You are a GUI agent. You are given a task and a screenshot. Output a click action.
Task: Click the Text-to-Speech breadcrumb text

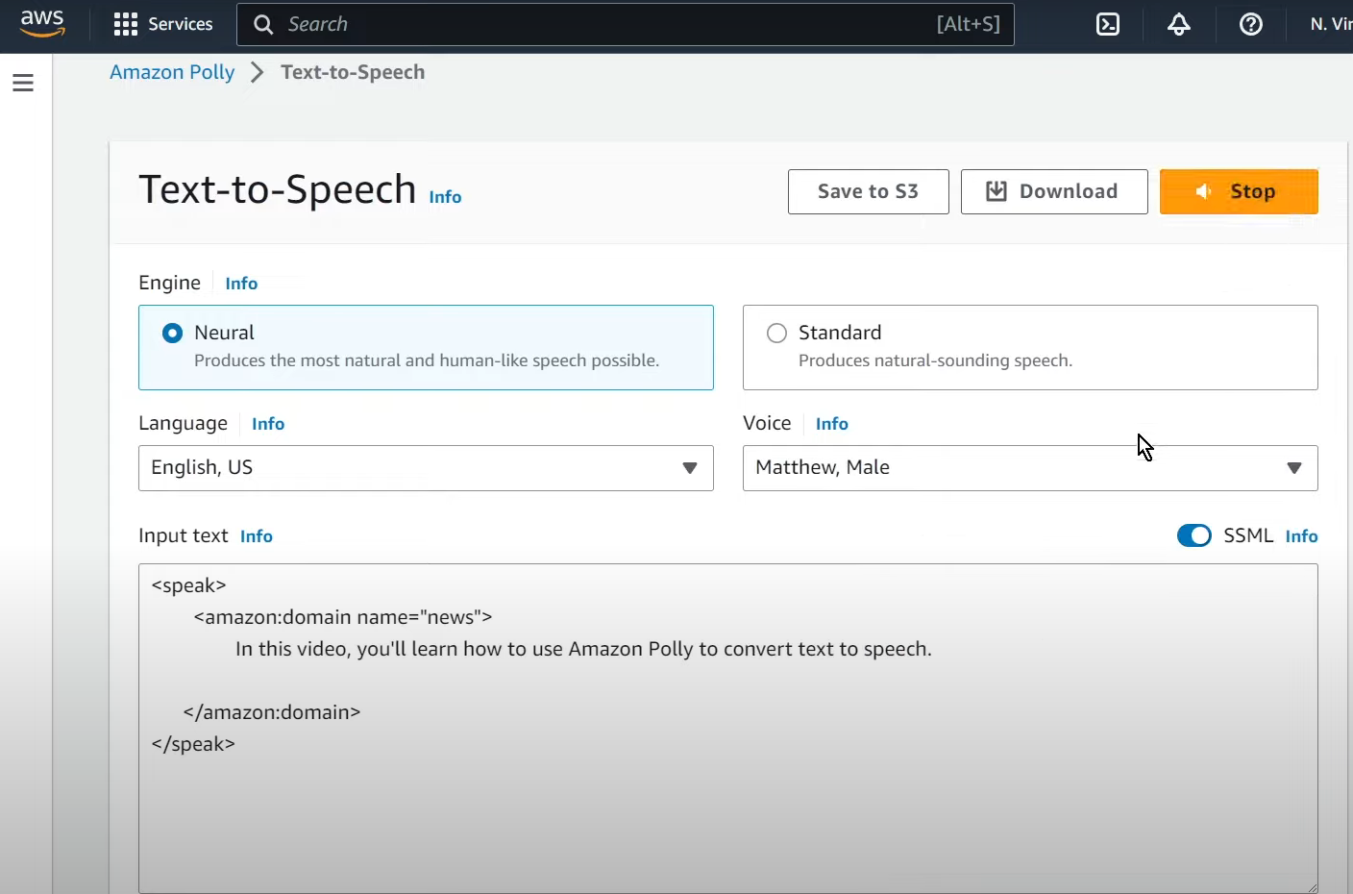[x=353, y=72]
